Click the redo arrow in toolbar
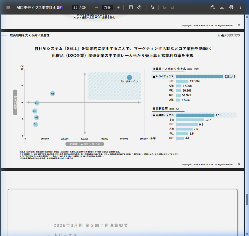This screenshot has width=249, height=236. [x=173, y=7]
